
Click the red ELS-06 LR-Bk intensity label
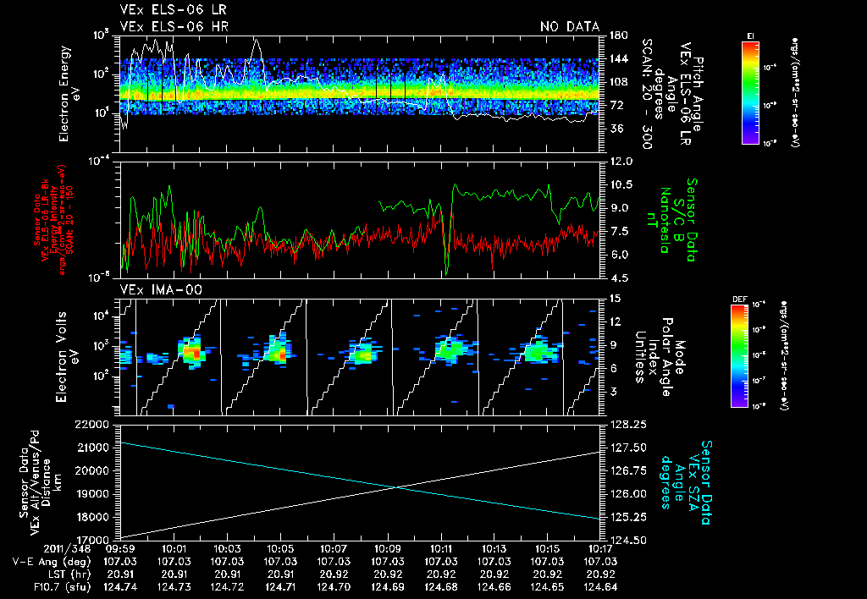(53, 220)
